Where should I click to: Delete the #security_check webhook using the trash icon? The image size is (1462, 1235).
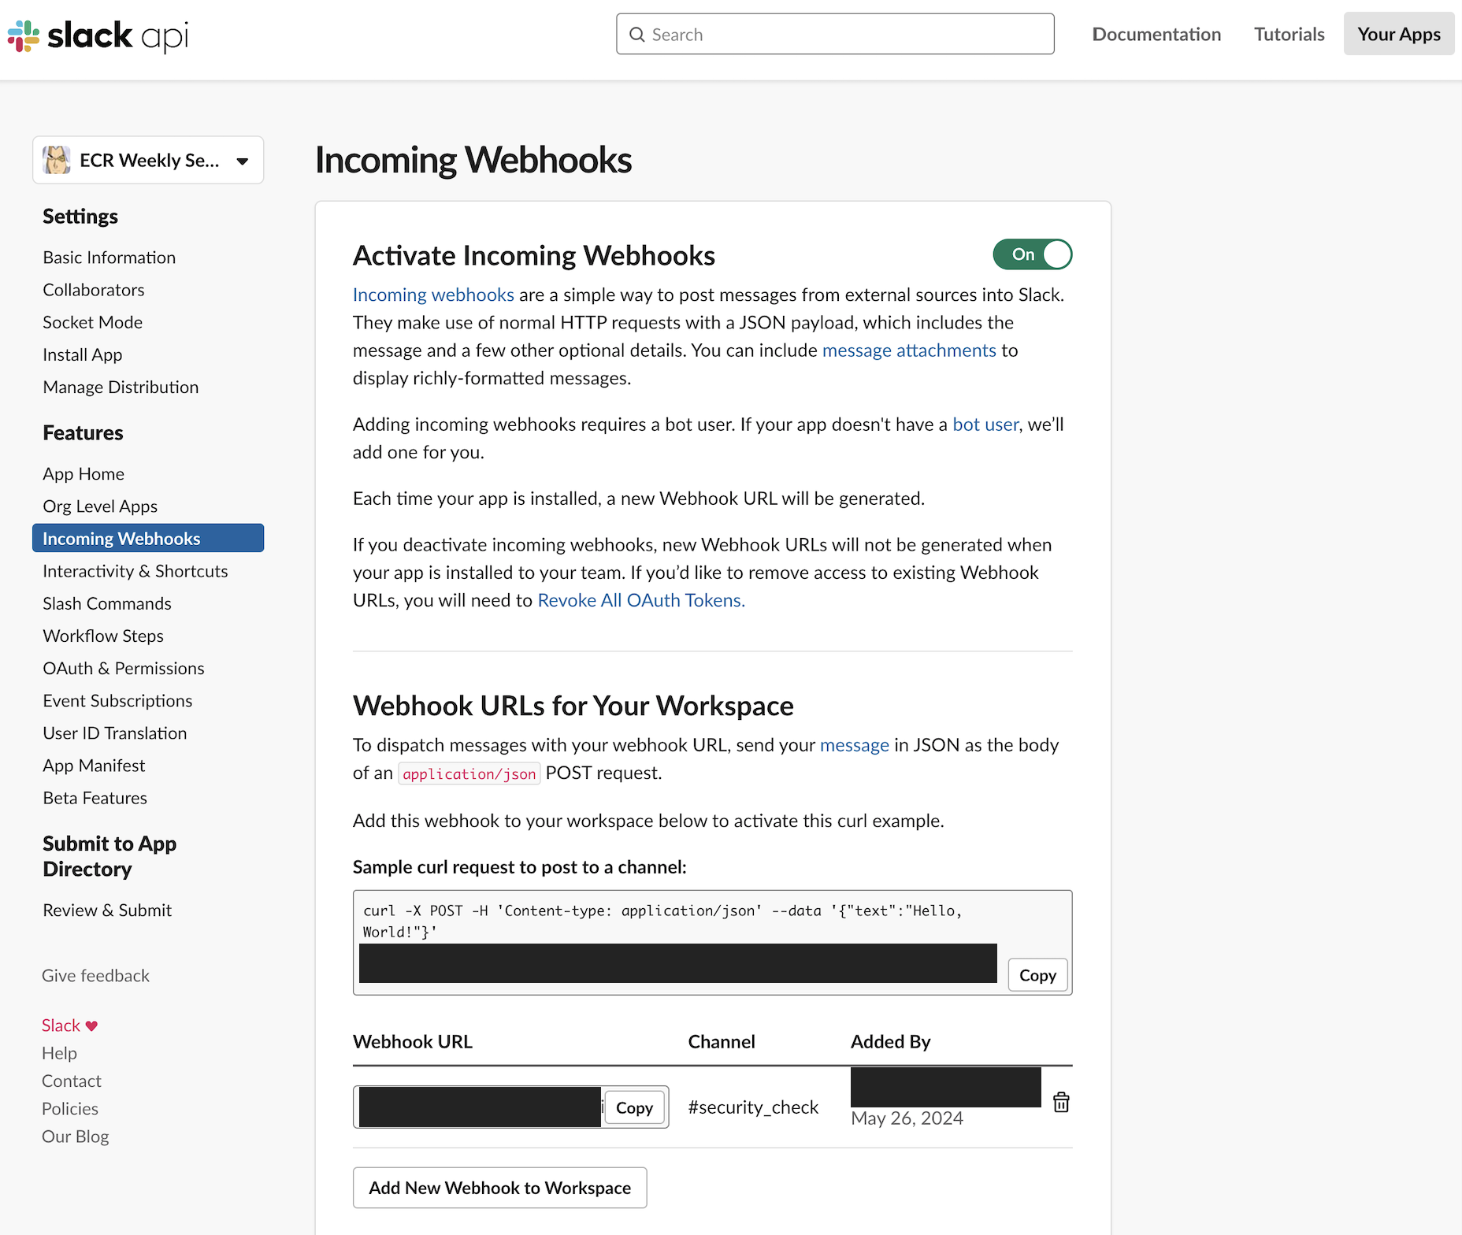[1061, 1102]
